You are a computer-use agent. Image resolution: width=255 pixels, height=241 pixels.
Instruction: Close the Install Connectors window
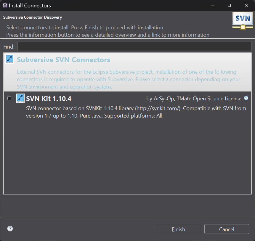pyautogui.click(x=246, y=5)
